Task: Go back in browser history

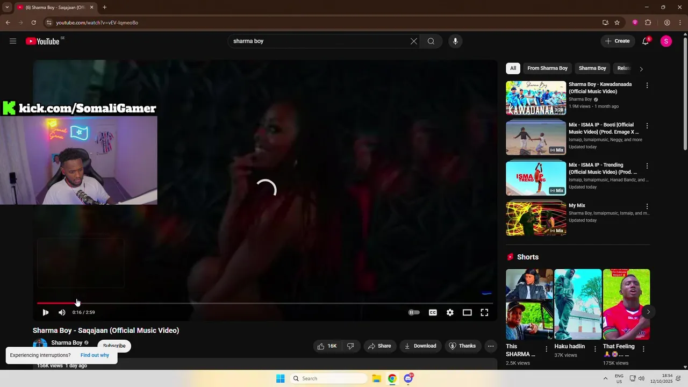Action: [8, 23]
